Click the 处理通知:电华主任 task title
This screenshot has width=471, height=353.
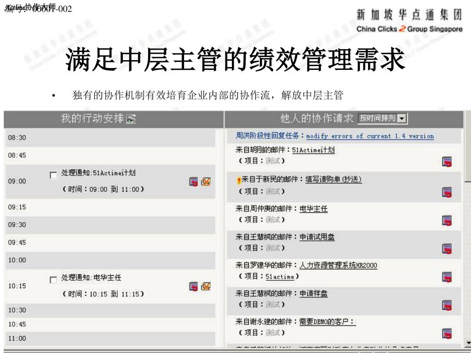(92, 277)
